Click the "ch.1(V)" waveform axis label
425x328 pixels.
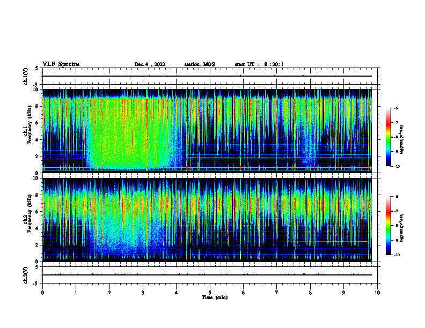pyautogui.click(x=25, y=76)
